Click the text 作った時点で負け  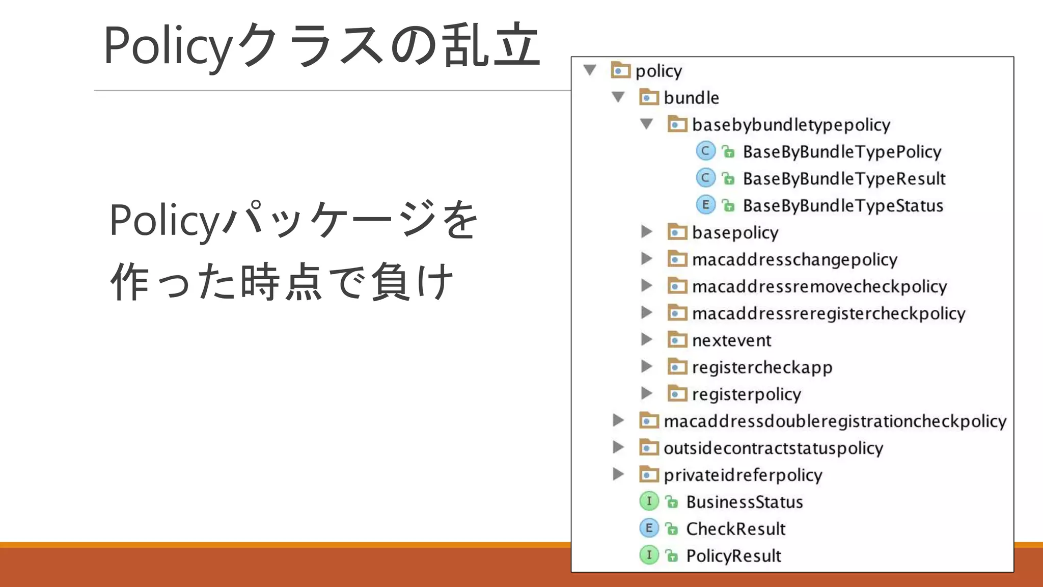[x=282, y=281]
